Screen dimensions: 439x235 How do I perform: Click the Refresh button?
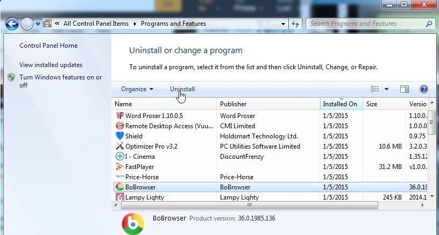295,24
